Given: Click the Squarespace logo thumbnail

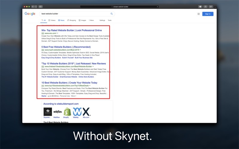Looking at the screenshot, I should click(x=48, y=112).
